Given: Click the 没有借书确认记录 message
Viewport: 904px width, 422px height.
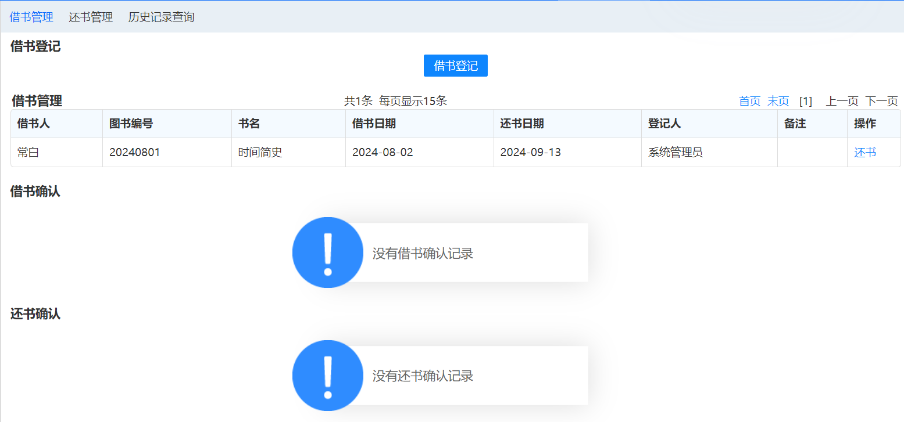Looking at the screenshot, I should (x=423, y=254).
